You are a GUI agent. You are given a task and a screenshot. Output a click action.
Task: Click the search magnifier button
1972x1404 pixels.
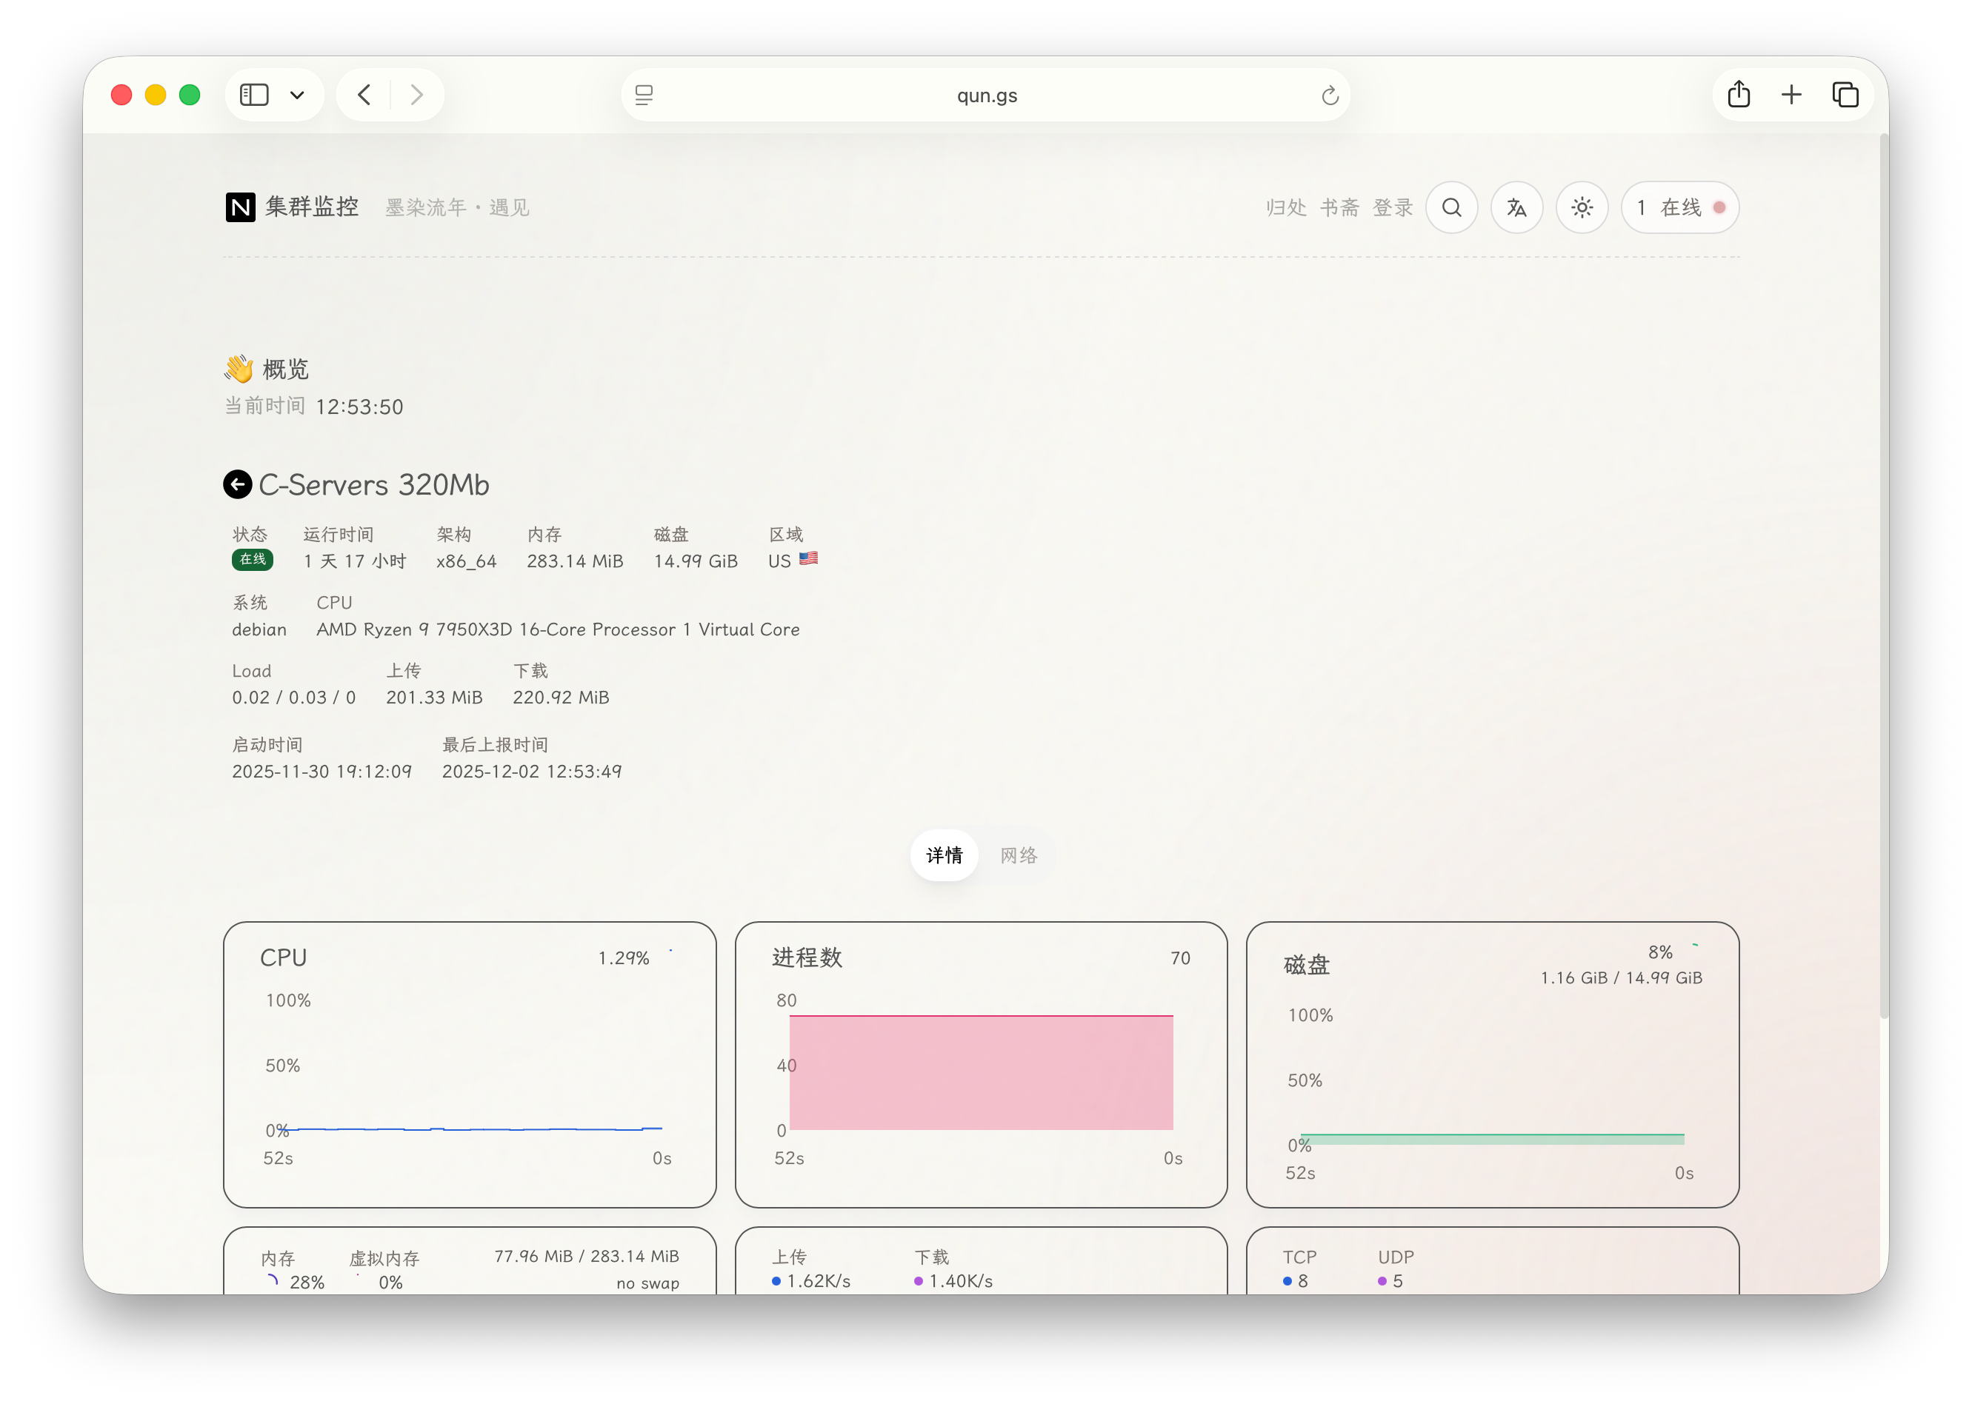coord(1451,207)
